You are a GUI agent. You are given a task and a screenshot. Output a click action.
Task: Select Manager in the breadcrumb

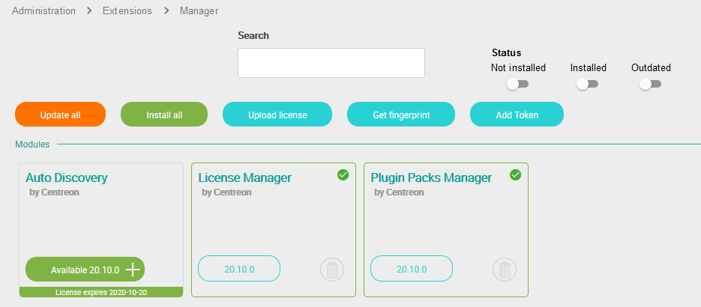[199, 11]
